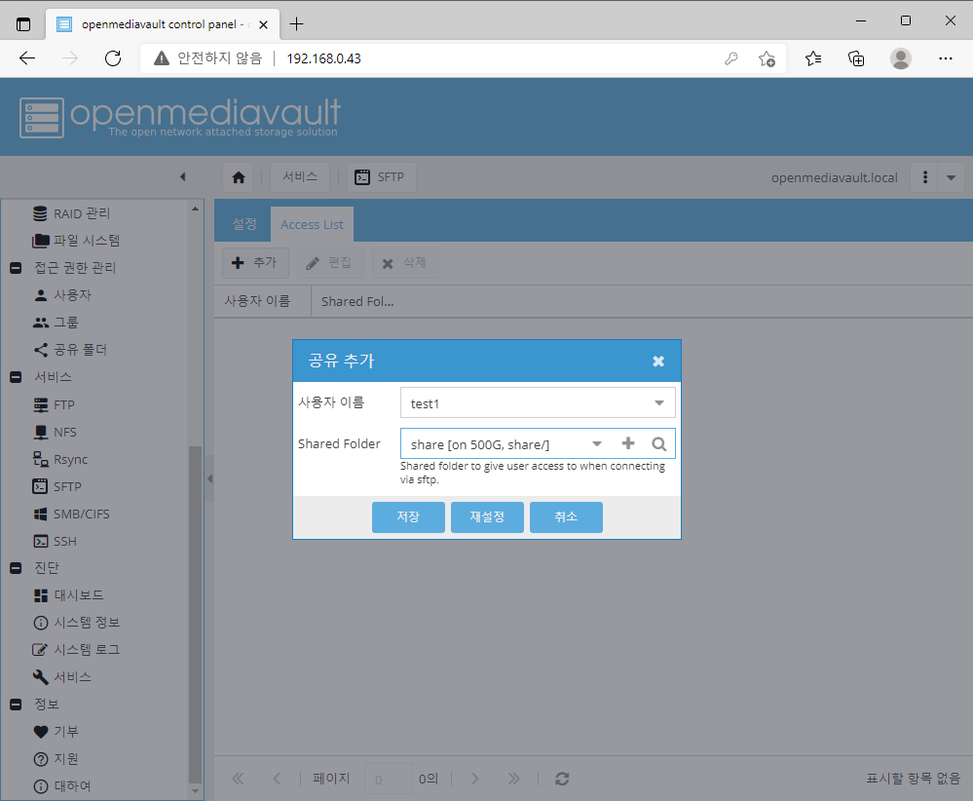Open SFTP sidebar item

(57, 487)
